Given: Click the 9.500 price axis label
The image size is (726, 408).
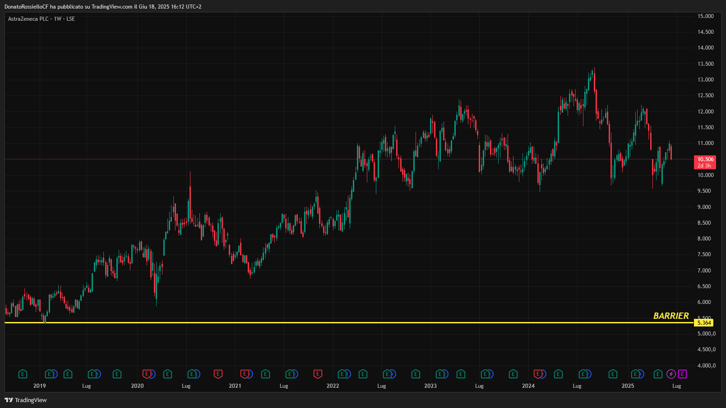Looking at the screenshot, I should tap(704, 191).
